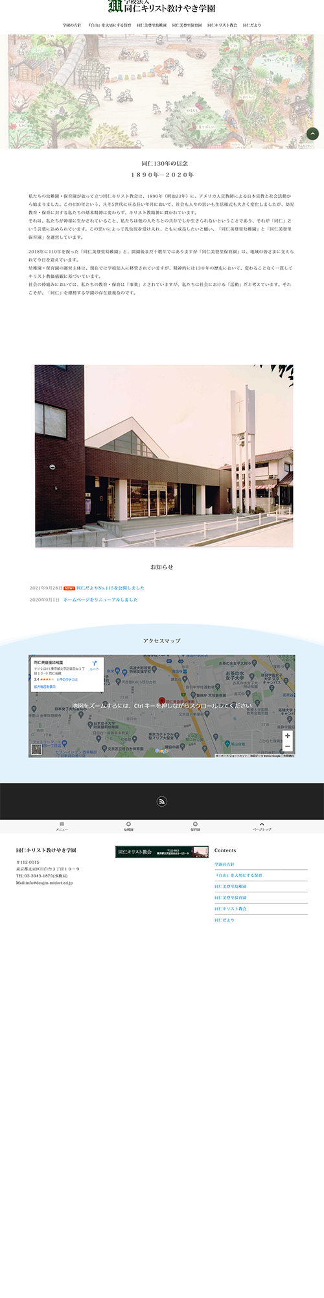Zoom out the map with minus button
Image resolution: width=324 pixels, height=1298 pixels.
[x=288, y=746]
